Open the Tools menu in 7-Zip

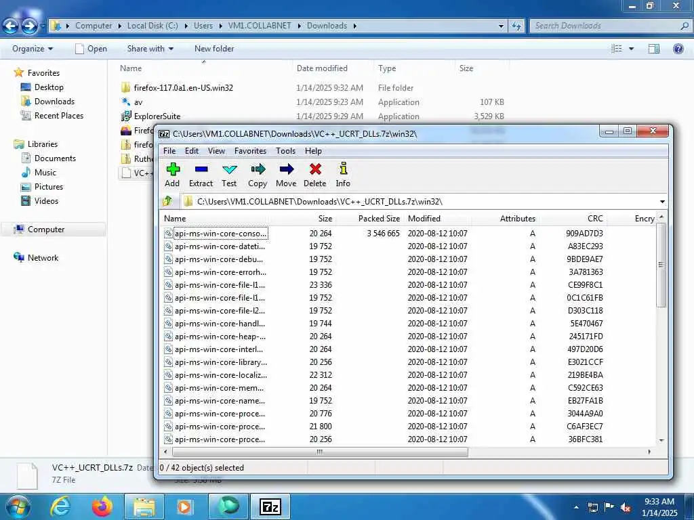[286, 151]
